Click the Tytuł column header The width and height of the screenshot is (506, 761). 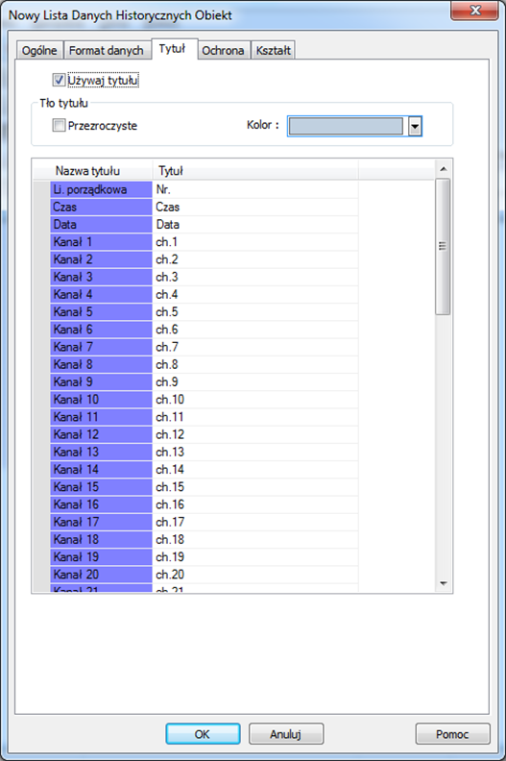[255, 171]
